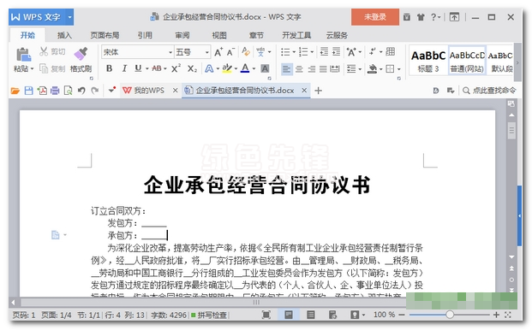
Task: Open the font size 五号 dropdown
Action: click(193, 52)
